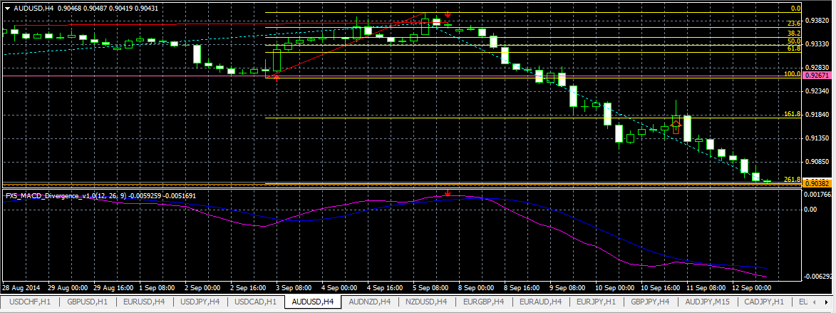Click the 28 Aug 2014 time label

(21, 288)
